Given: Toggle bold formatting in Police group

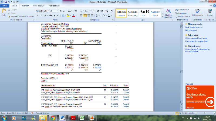Looking at the screenshot, I should (38, 15).
